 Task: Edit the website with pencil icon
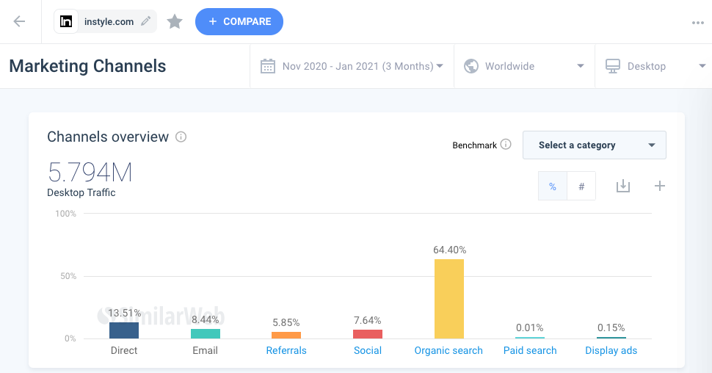click(146, 21)
